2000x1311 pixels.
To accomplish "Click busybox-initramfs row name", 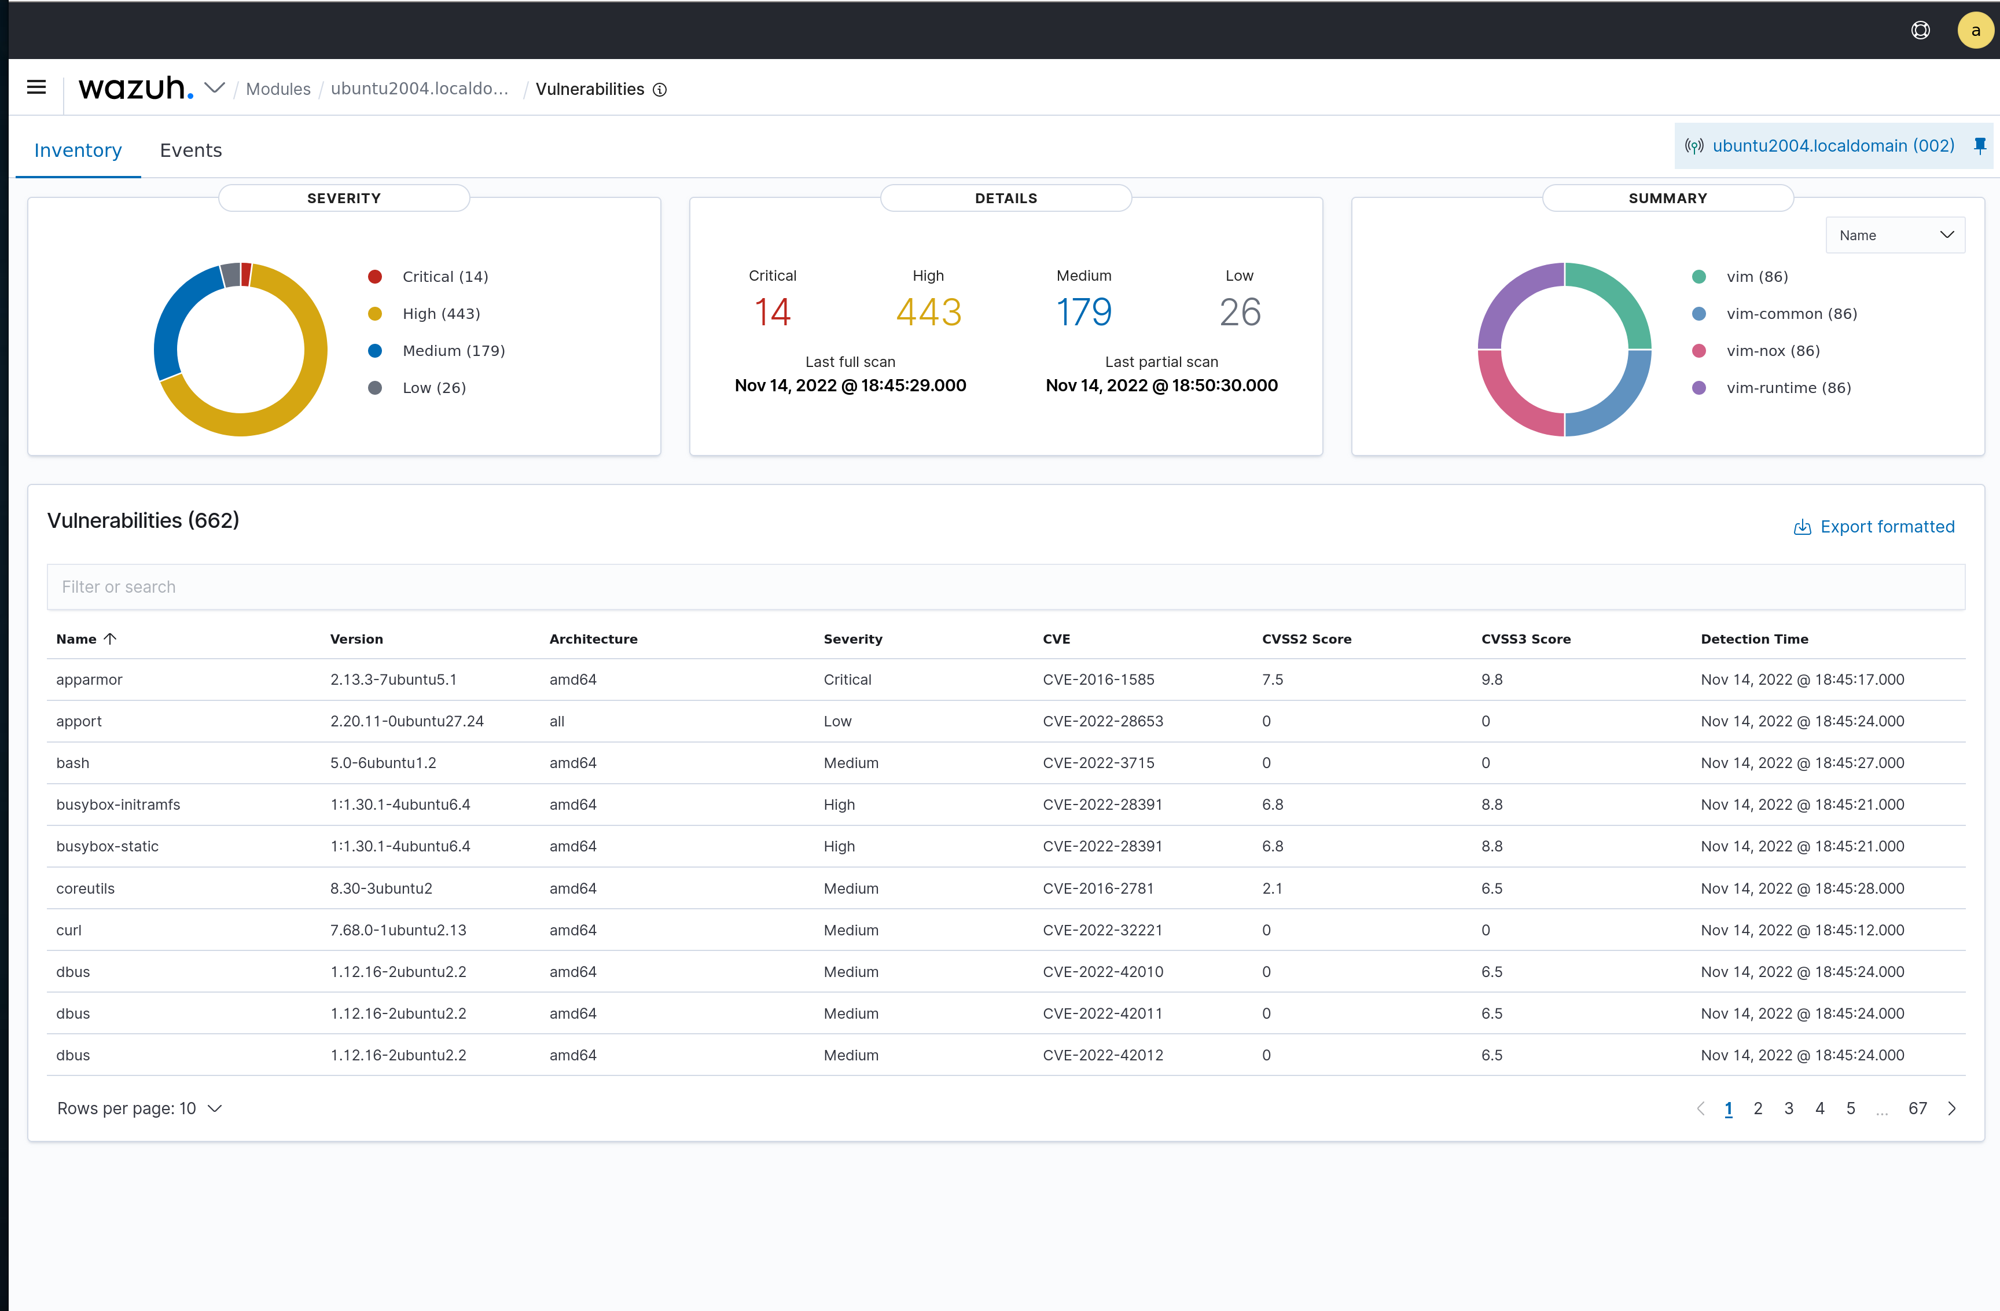I will [x=117, y=805].
